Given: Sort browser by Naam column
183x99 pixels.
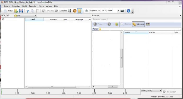Looking at the screenshot, I should pyautogui.click(x=136, y=33).
